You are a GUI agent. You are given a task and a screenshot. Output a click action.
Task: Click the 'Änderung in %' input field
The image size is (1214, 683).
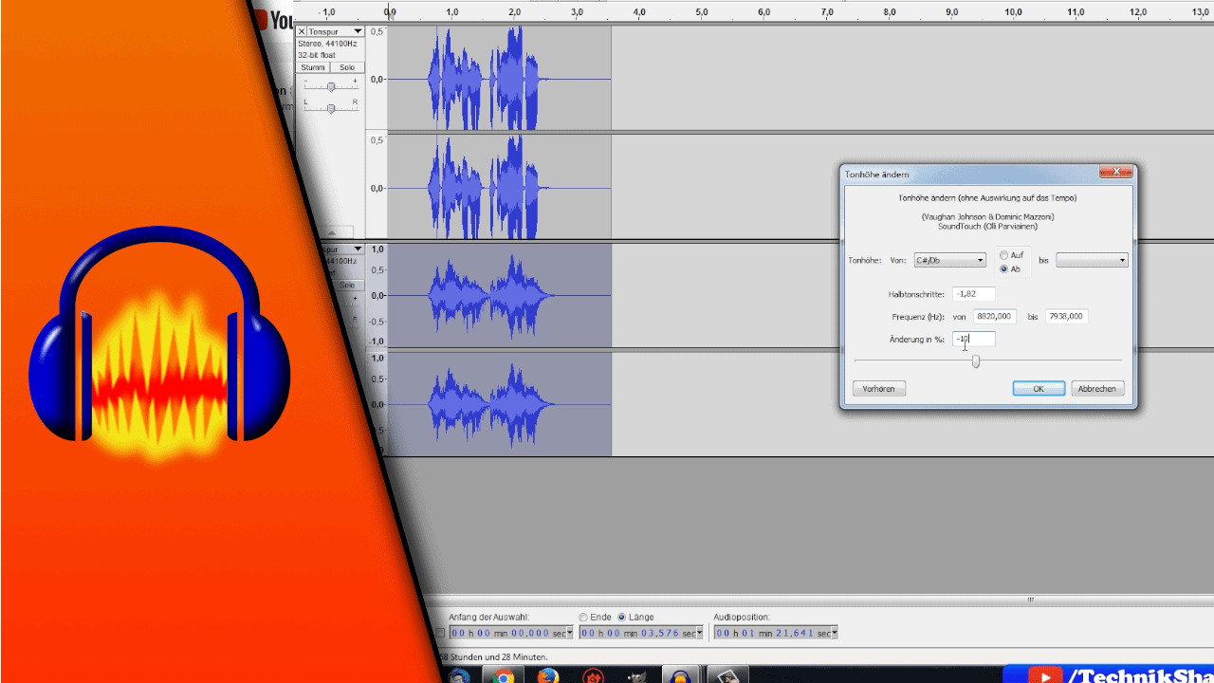pyautogui.click(x=974, y=339)
